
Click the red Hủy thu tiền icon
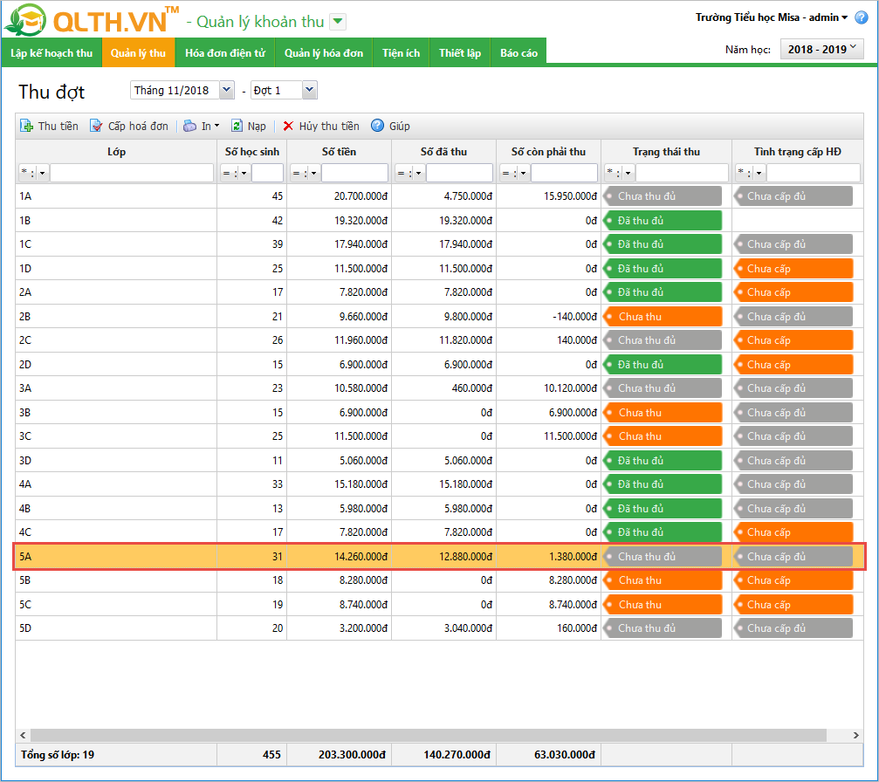[x=288, y=127]
